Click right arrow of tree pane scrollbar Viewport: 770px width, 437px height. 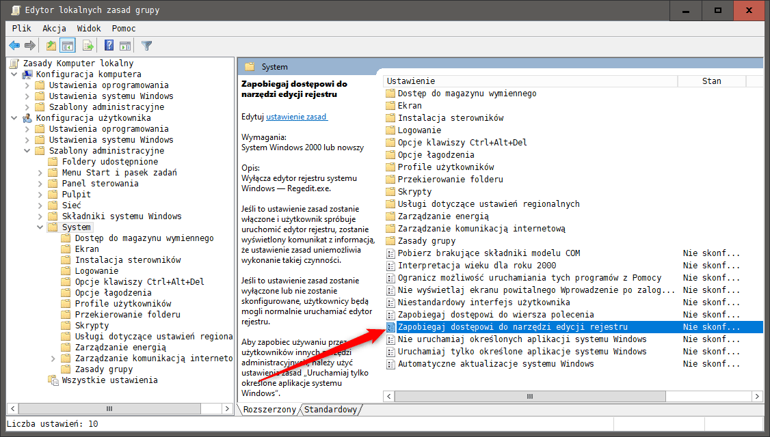[227, 408]
